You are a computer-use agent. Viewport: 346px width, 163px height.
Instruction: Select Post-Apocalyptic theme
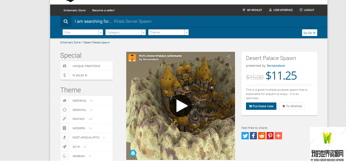click(86, 137)
